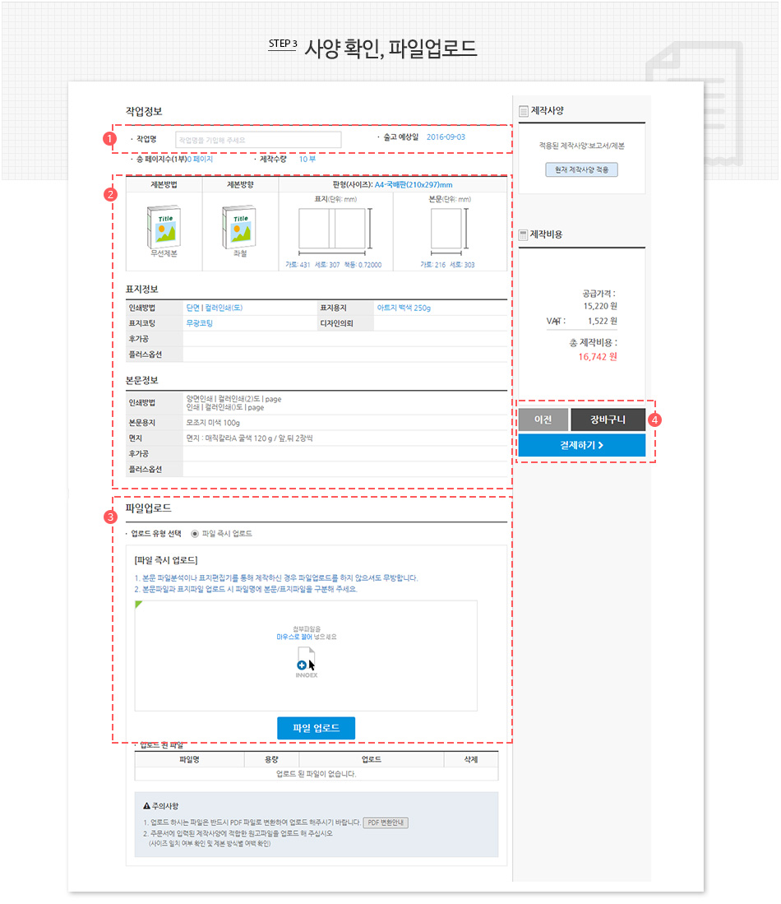This screenshot has width=781, height=904.
Task: Proceed to payment with 결제하기
Action: tap(581, 445)
